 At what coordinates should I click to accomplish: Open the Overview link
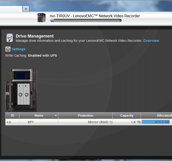(151, 41)
